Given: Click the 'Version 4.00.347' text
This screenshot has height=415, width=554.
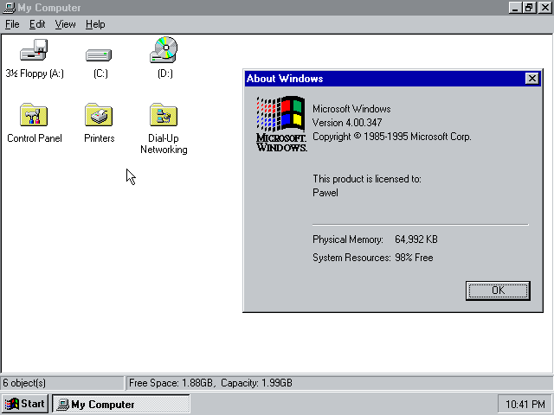Looking at the screenshot, I should tap(347, 123).
